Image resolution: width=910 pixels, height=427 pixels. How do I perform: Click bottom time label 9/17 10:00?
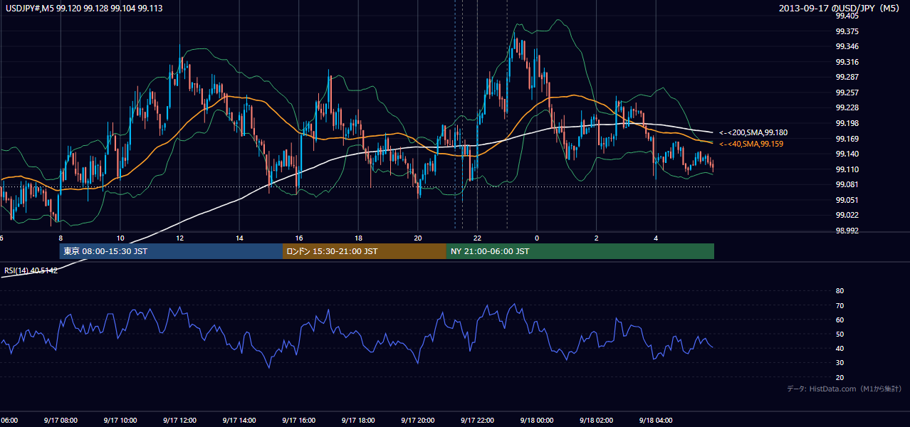coord(120,420)
